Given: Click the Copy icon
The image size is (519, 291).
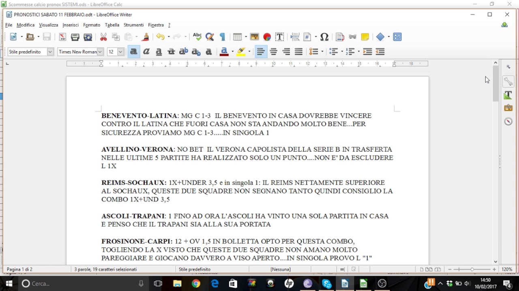Looking at the screenshot, I should click(116, 37).
